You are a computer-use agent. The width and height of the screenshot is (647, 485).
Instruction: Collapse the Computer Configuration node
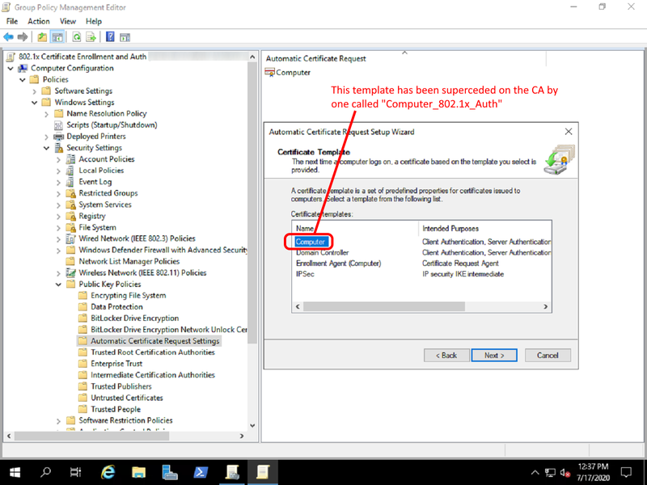pyautogui.click(x=11, y=69)
